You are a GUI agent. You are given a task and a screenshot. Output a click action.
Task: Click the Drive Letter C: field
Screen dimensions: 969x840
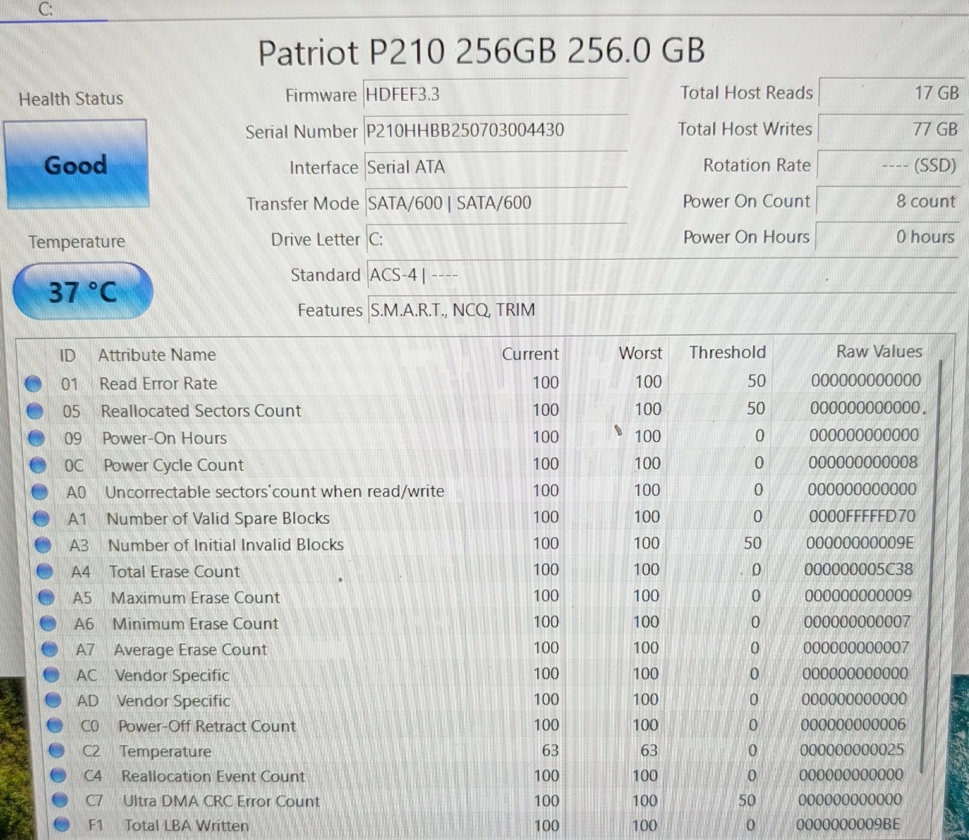495,239
